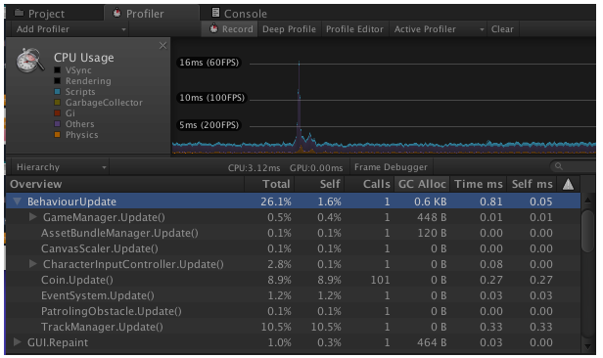Click the warning triangle column header icon
This screenshot has height=358, width=603.
[x=568, y=184]
